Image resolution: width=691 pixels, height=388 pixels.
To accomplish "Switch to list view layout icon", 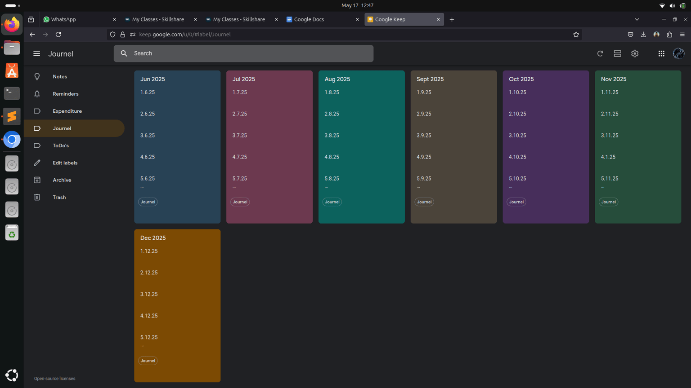I will 617,53.
